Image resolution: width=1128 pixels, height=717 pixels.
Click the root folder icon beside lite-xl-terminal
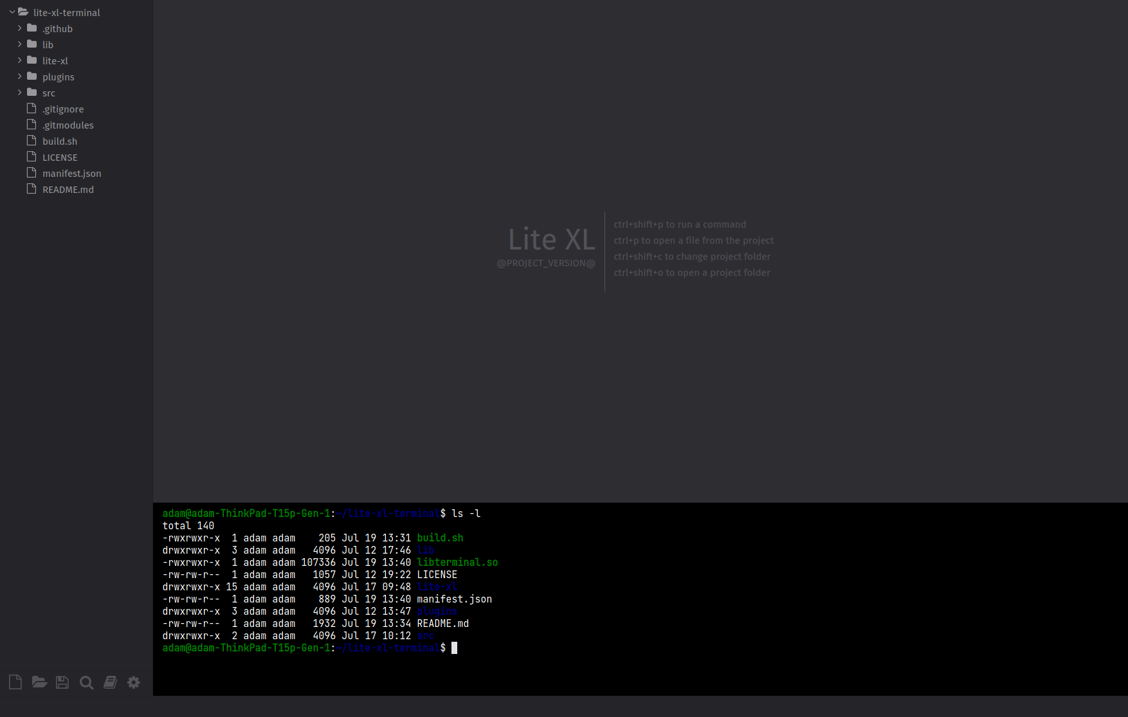[23, 12]
